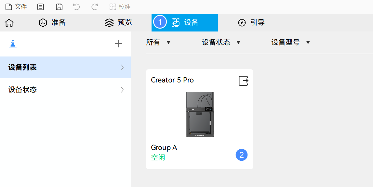Expand the 设备列表 chevron

tap(122, 67)
